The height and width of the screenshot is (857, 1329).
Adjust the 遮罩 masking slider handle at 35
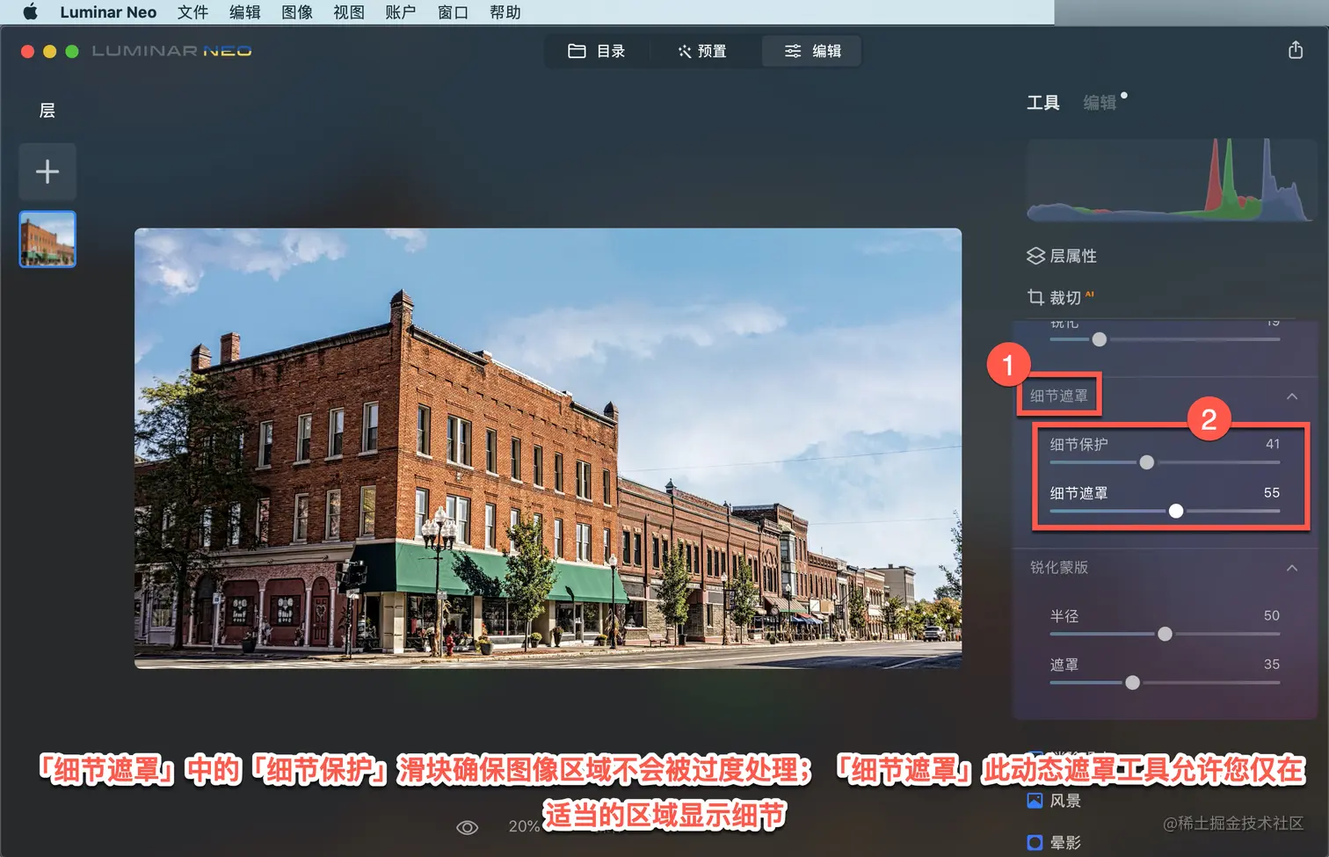[1132, 682]
